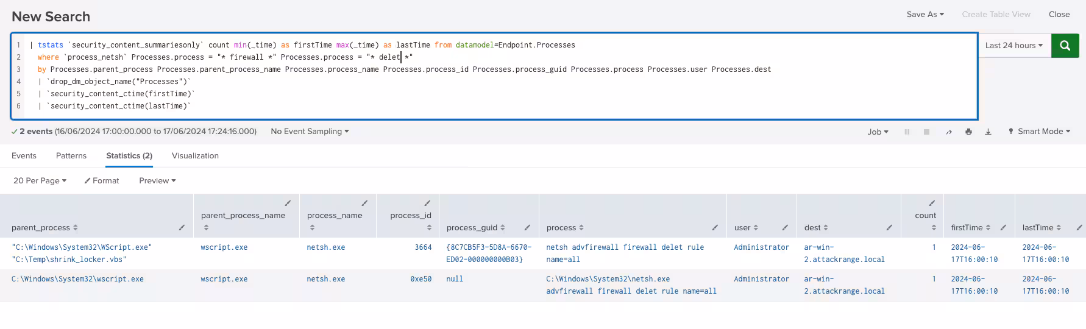Click the export download icon

tap(988, 132)
